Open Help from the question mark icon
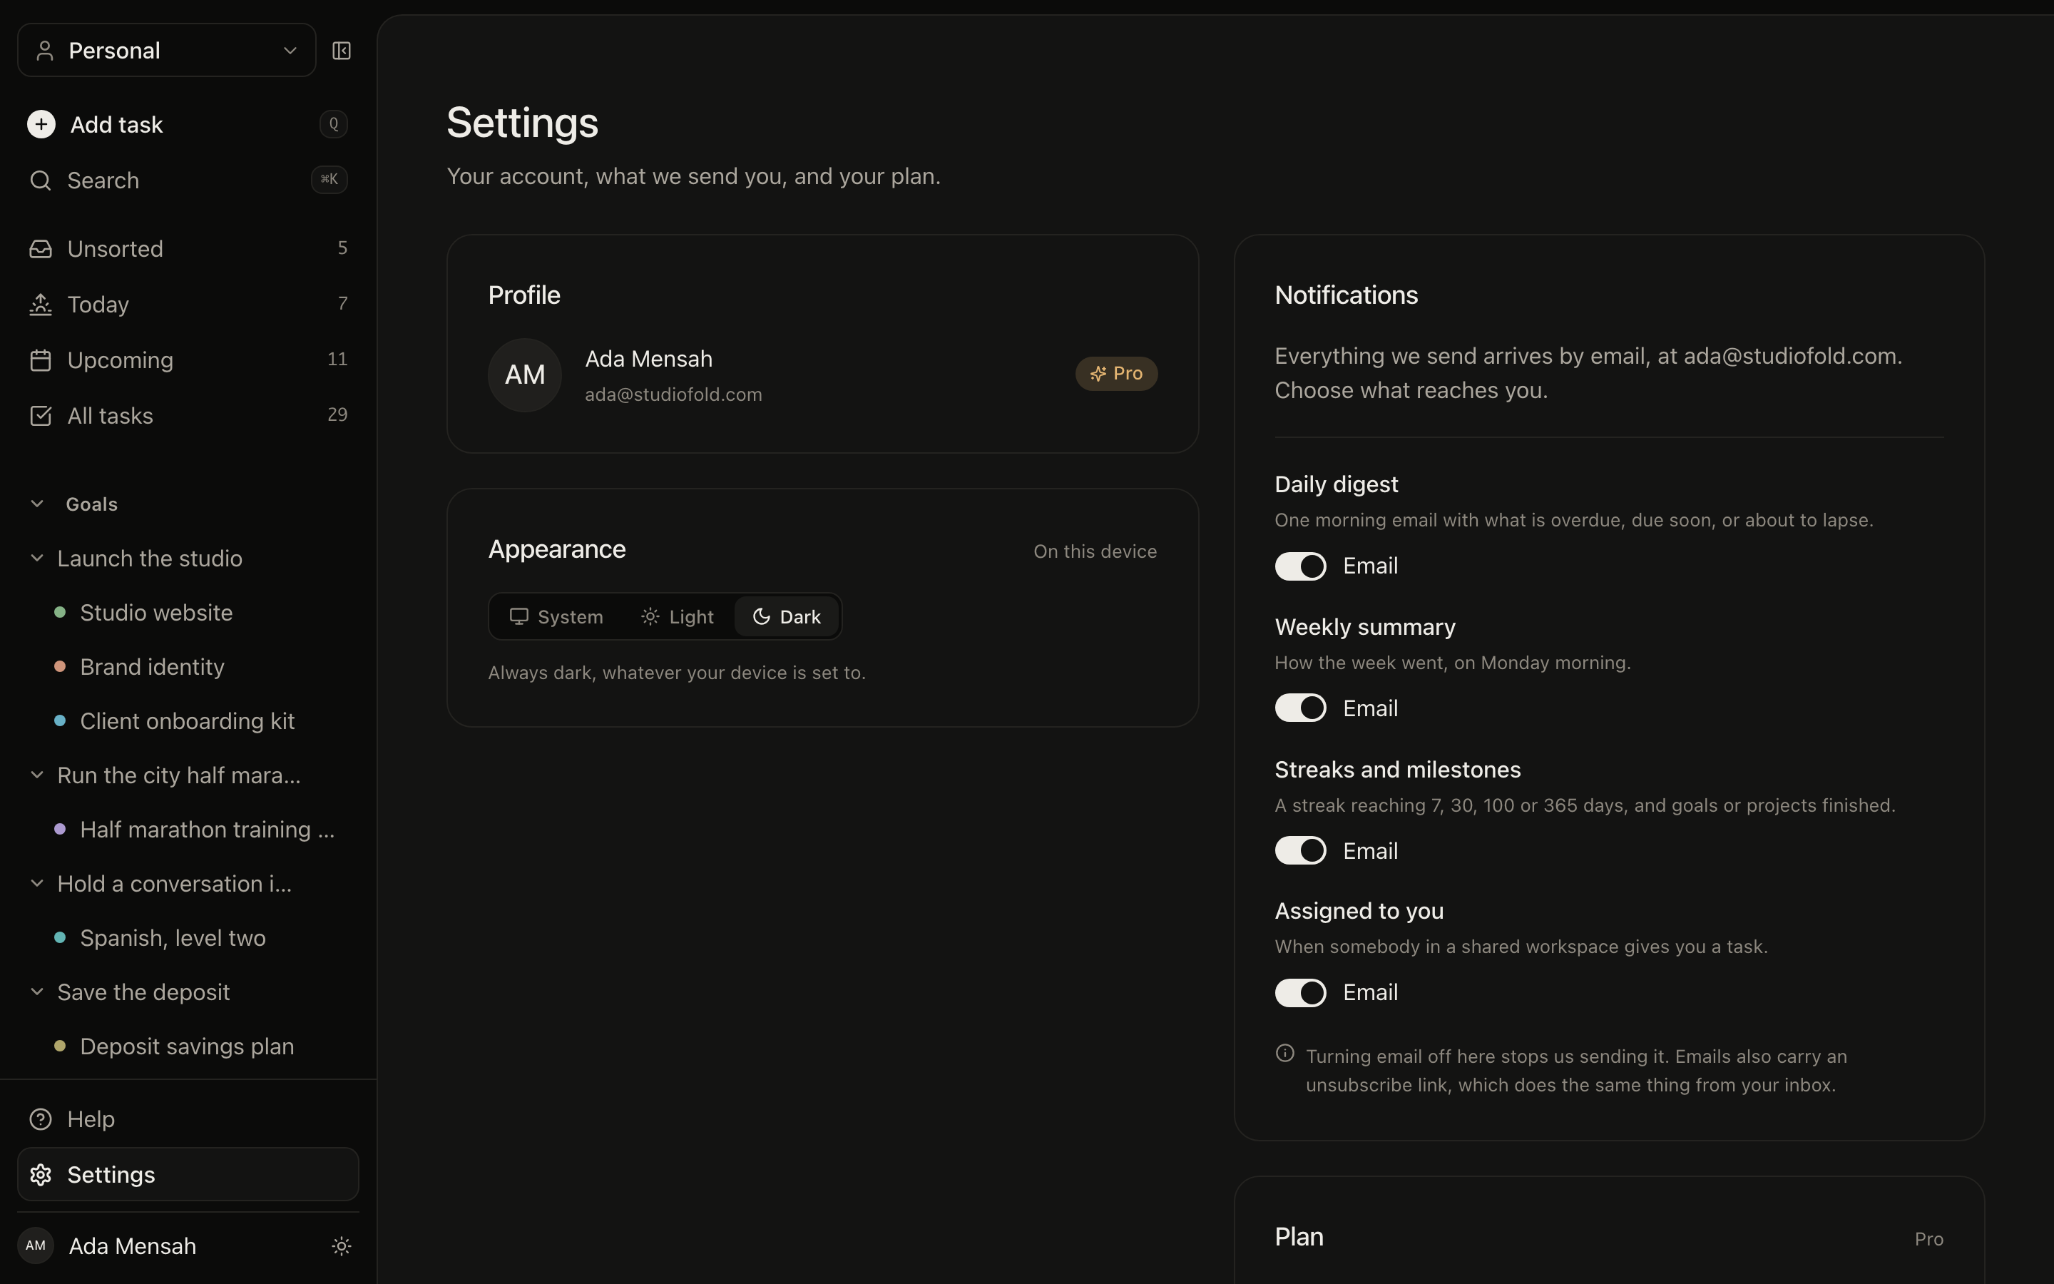 40,1119
